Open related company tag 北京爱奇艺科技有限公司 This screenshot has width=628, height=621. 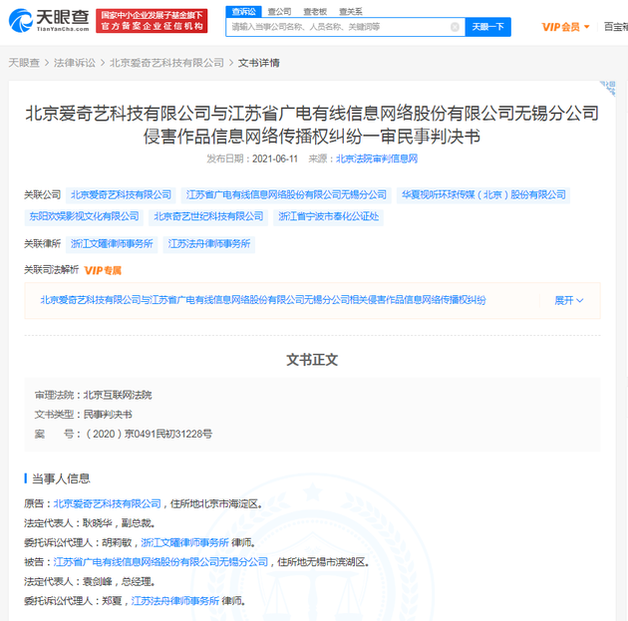coord(121,195)
